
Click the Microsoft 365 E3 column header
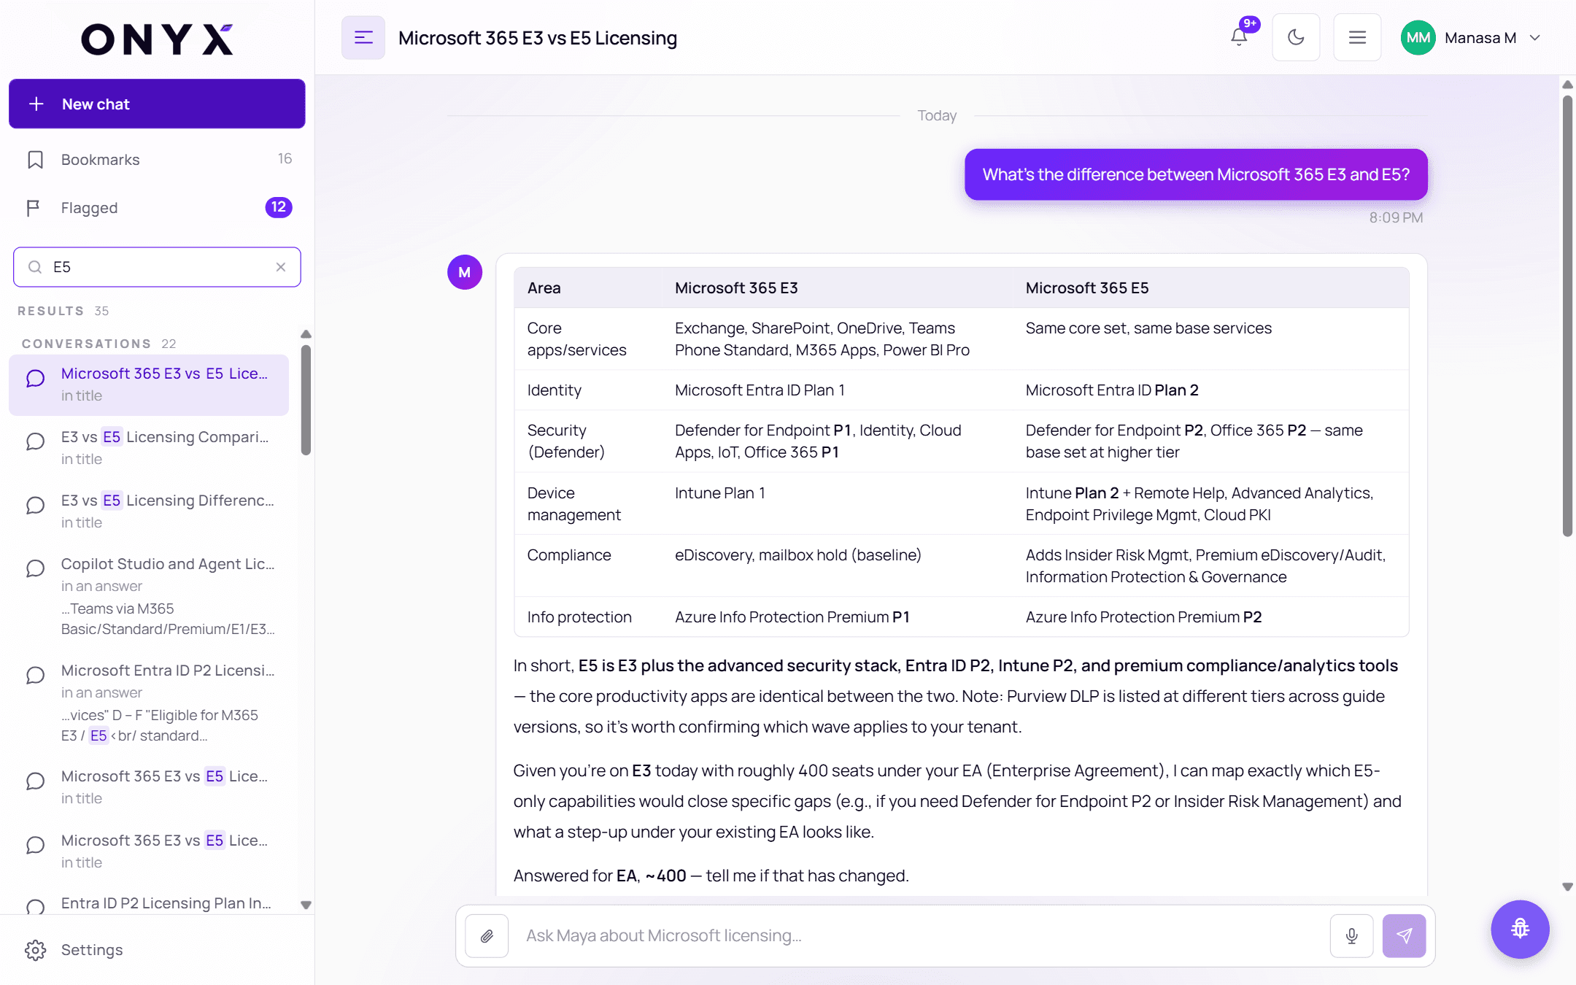pyautogui.click(x=736, y=288)
